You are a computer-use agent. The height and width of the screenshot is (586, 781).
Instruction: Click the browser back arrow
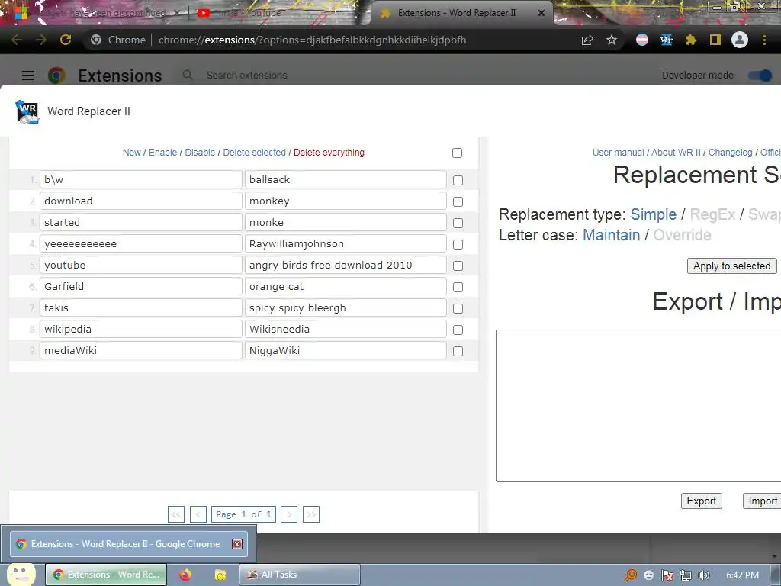click(17, 40)
